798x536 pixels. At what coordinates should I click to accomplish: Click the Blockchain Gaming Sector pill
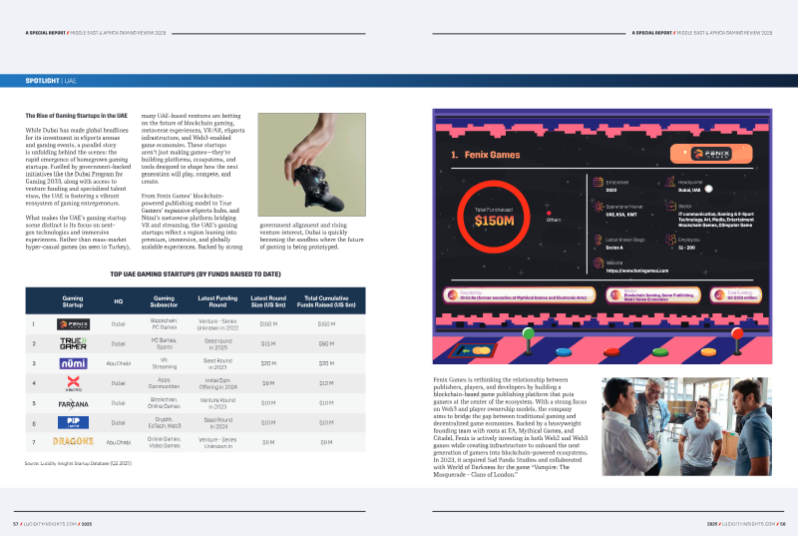[653, 295]
